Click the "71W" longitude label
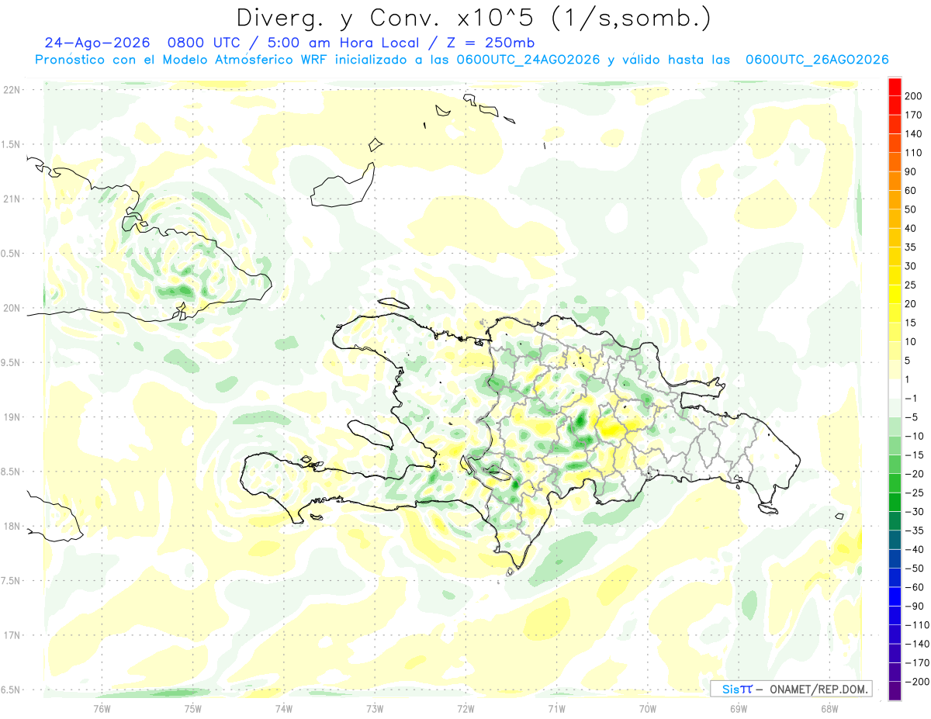Screen dimensions: 931x719 tap(556, 707)
